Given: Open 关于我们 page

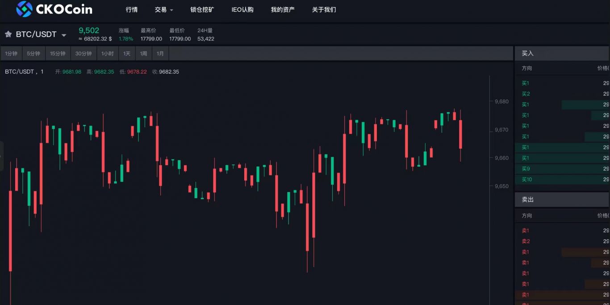Looking at the screenshot, I should click(324, 9).
